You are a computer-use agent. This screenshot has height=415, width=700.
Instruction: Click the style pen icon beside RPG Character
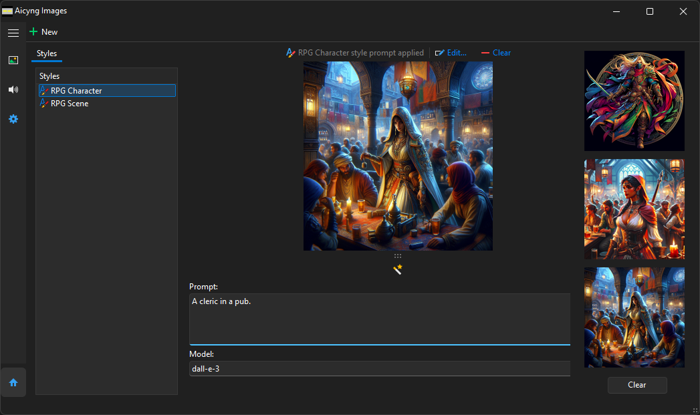(x=44, y=90)
